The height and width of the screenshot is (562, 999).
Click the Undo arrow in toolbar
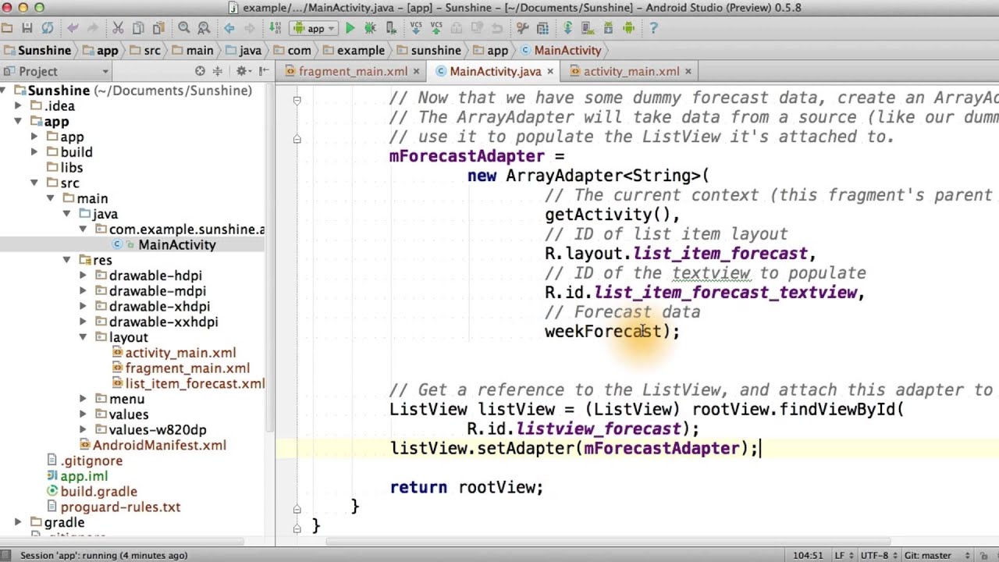pyautogui.click(x=73, y=29)
